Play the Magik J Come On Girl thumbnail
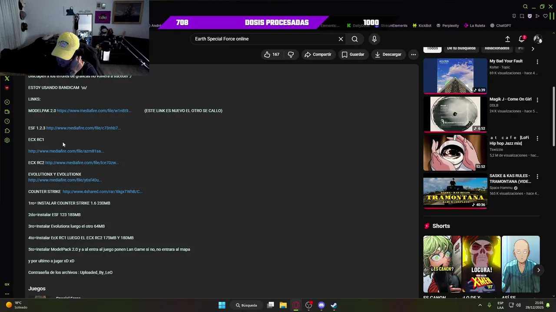Screen dimensions: 556x312 point(455,114)
